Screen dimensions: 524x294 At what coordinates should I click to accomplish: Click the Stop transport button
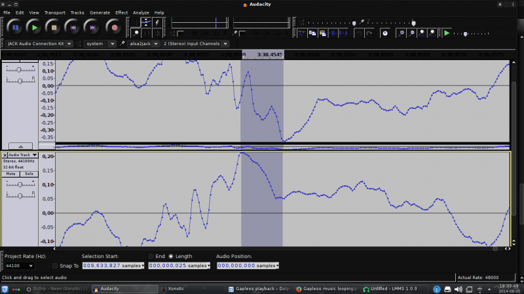tap(54, 27)
